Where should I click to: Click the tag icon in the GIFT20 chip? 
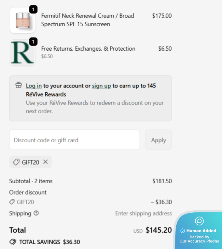coord(16,162)
